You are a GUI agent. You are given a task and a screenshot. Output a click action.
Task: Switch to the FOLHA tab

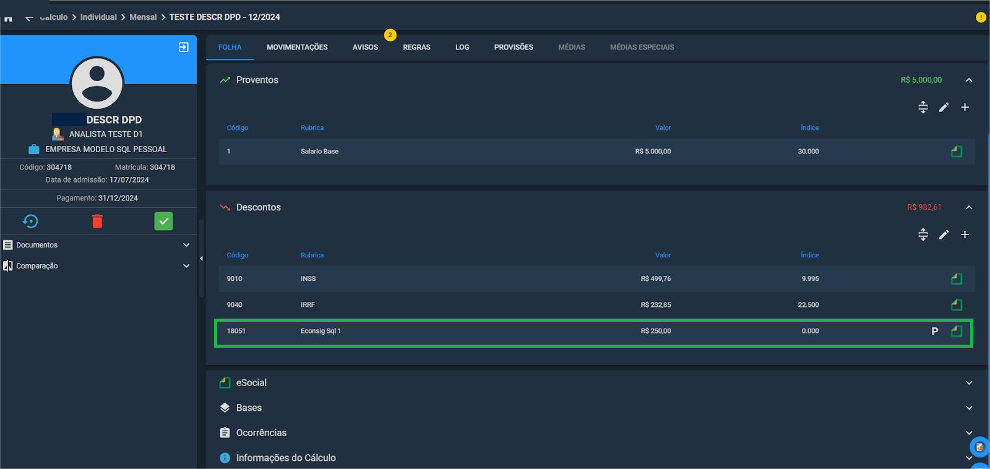point(230,47)
